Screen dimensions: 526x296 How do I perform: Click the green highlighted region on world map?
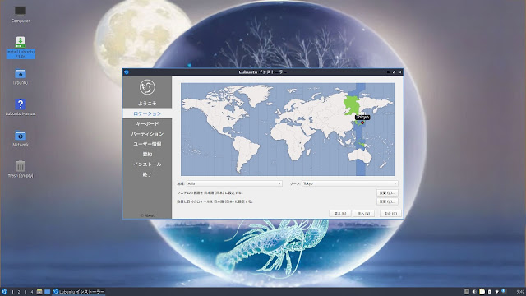[x=352, y=105]
